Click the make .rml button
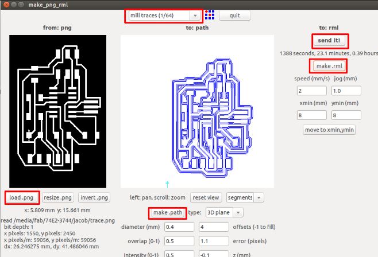The width and height of the screenshot is (378, 257). (x=329, y=66)
